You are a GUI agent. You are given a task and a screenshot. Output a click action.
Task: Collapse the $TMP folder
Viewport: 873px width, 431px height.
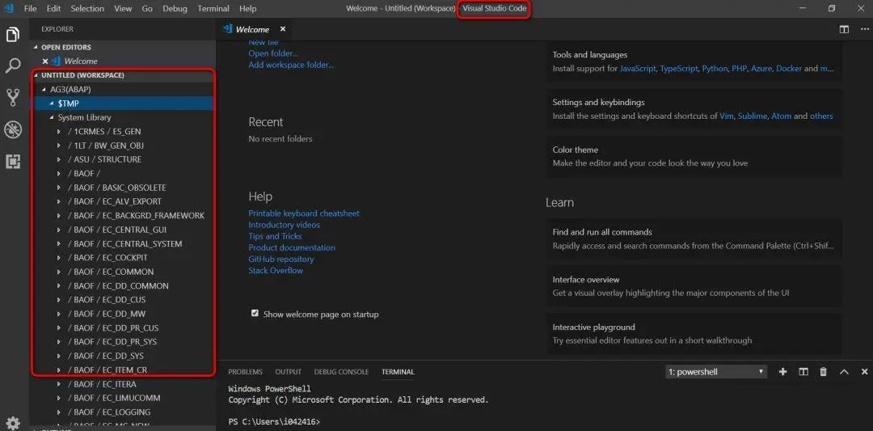coord(52,104)
